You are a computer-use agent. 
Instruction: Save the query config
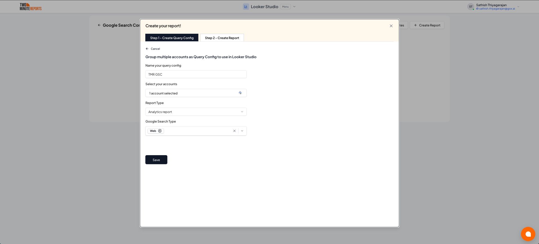tap(156, 160)
